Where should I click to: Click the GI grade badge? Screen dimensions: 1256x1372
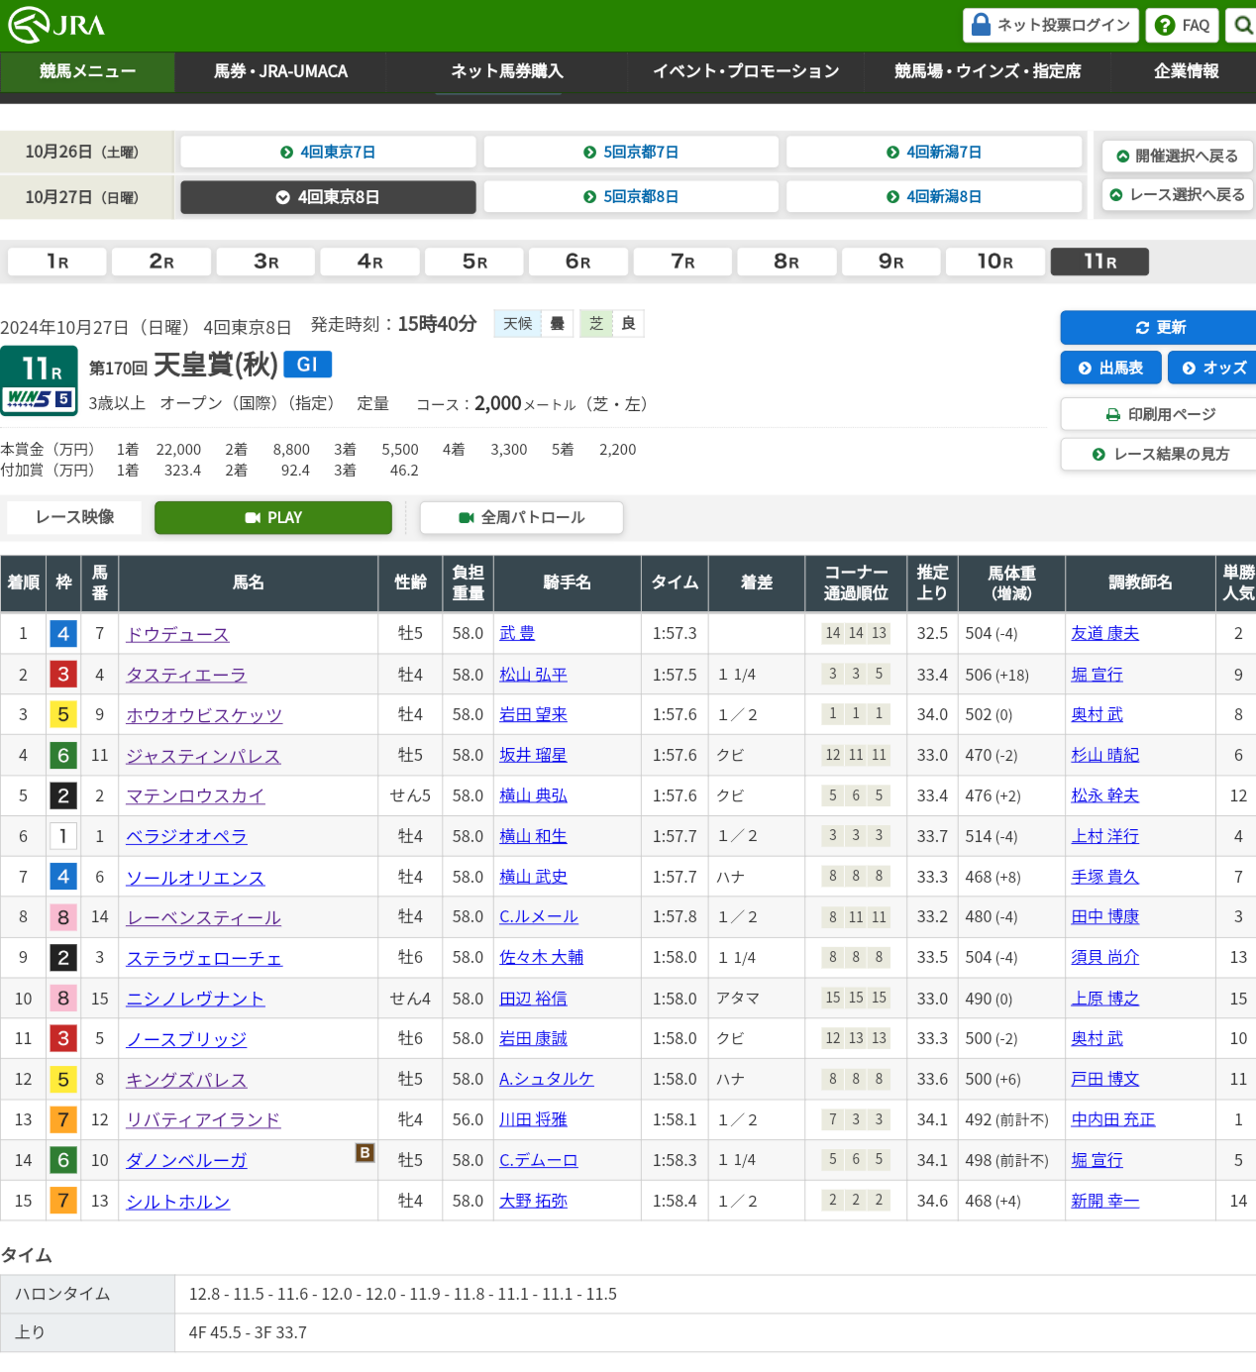coord(307,365)
